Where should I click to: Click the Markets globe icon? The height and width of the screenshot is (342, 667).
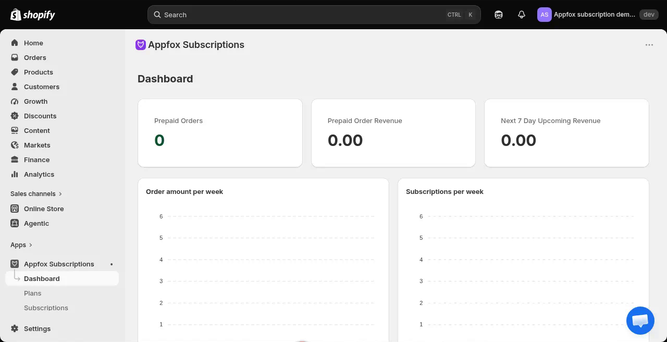pyautogui.click(x=15, y=145)
